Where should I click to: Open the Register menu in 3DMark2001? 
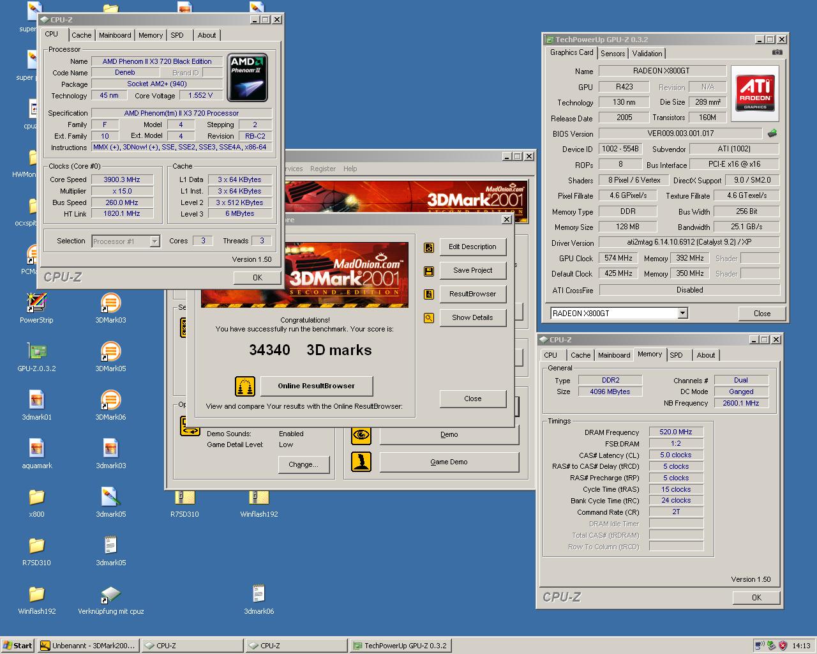coord(323,169)
